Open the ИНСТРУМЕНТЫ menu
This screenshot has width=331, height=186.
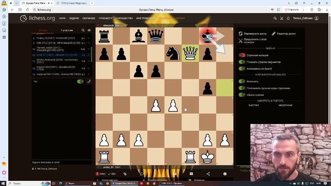coord(146,19)
